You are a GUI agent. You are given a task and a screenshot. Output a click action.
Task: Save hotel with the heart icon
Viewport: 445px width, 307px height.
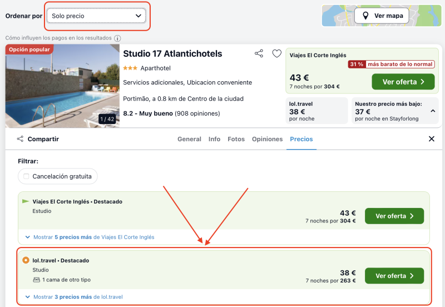point(276,53)
